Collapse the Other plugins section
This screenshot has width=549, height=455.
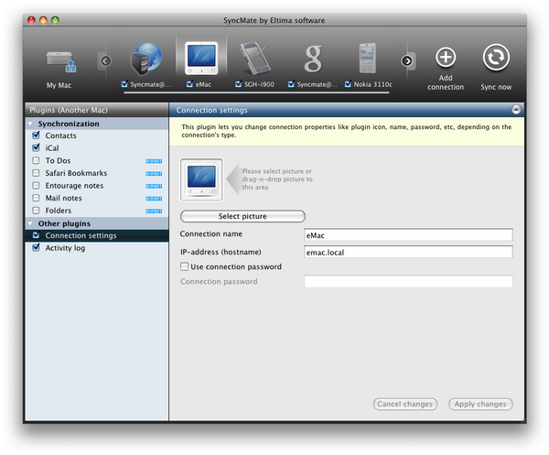coord(30,223)
